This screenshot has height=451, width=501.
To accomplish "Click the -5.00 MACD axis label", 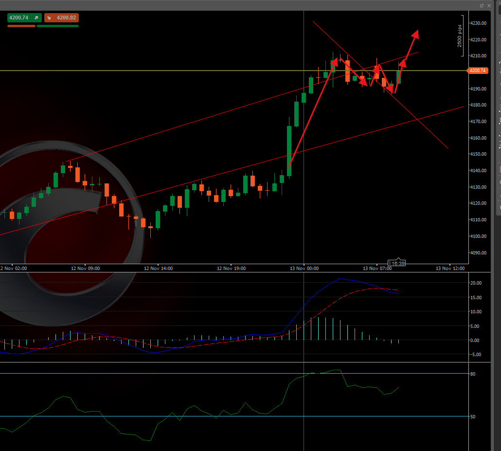I will pyautogui.click(x=475, y=355).
